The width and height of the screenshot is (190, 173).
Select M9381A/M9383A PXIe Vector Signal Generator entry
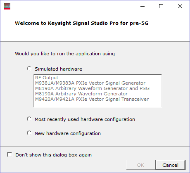pos(90,83)
